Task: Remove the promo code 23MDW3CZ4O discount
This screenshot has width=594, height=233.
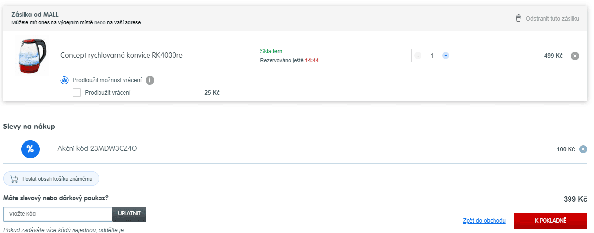Action: (583, 149)
